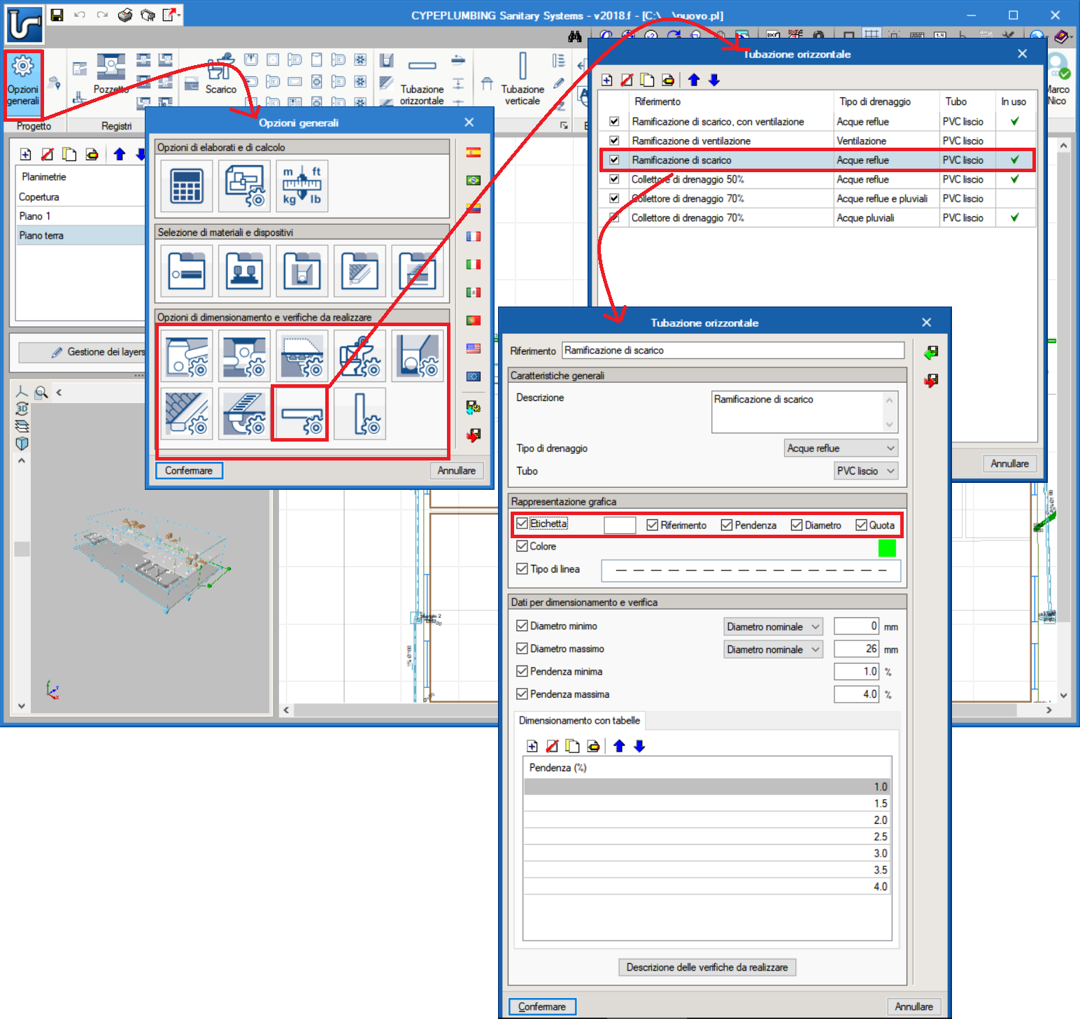Open units m ft kg lb icon
The image size is (1080, 1019).
coord(302,185)
